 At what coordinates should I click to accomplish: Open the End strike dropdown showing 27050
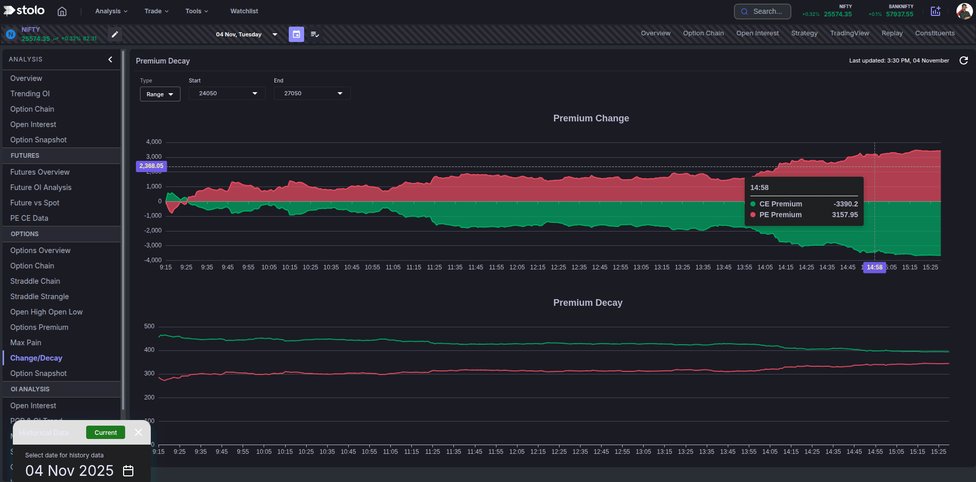pyautogui.click(x=311, y=93)
